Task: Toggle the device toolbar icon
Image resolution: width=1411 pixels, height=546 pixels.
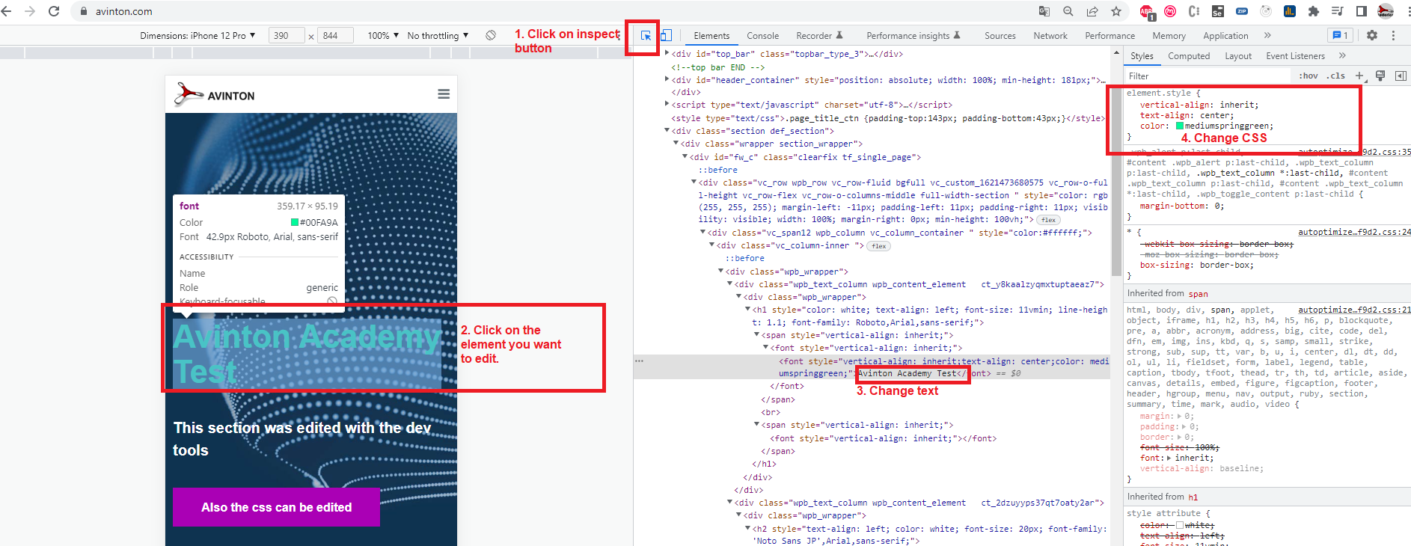Action: (665, 35)
